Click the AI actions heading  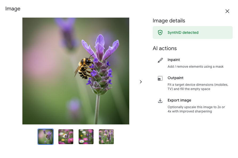(x=165, y=48)
